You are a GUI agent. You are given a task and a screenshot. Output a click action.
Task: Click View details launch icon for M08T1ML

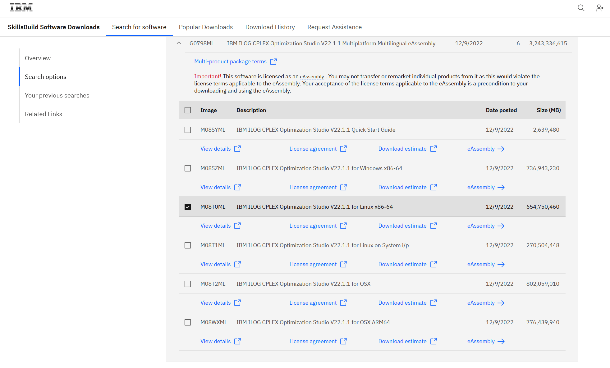237,264
